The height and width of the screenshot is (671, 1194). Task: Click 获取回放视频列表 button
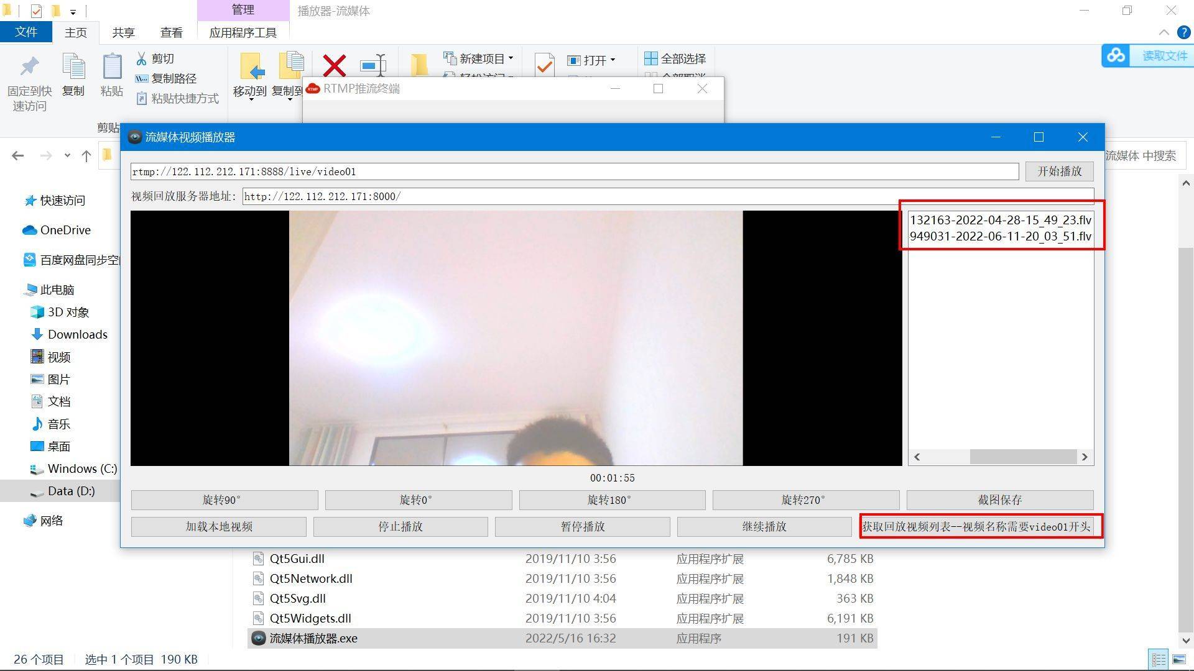click(x=976, y=527)
